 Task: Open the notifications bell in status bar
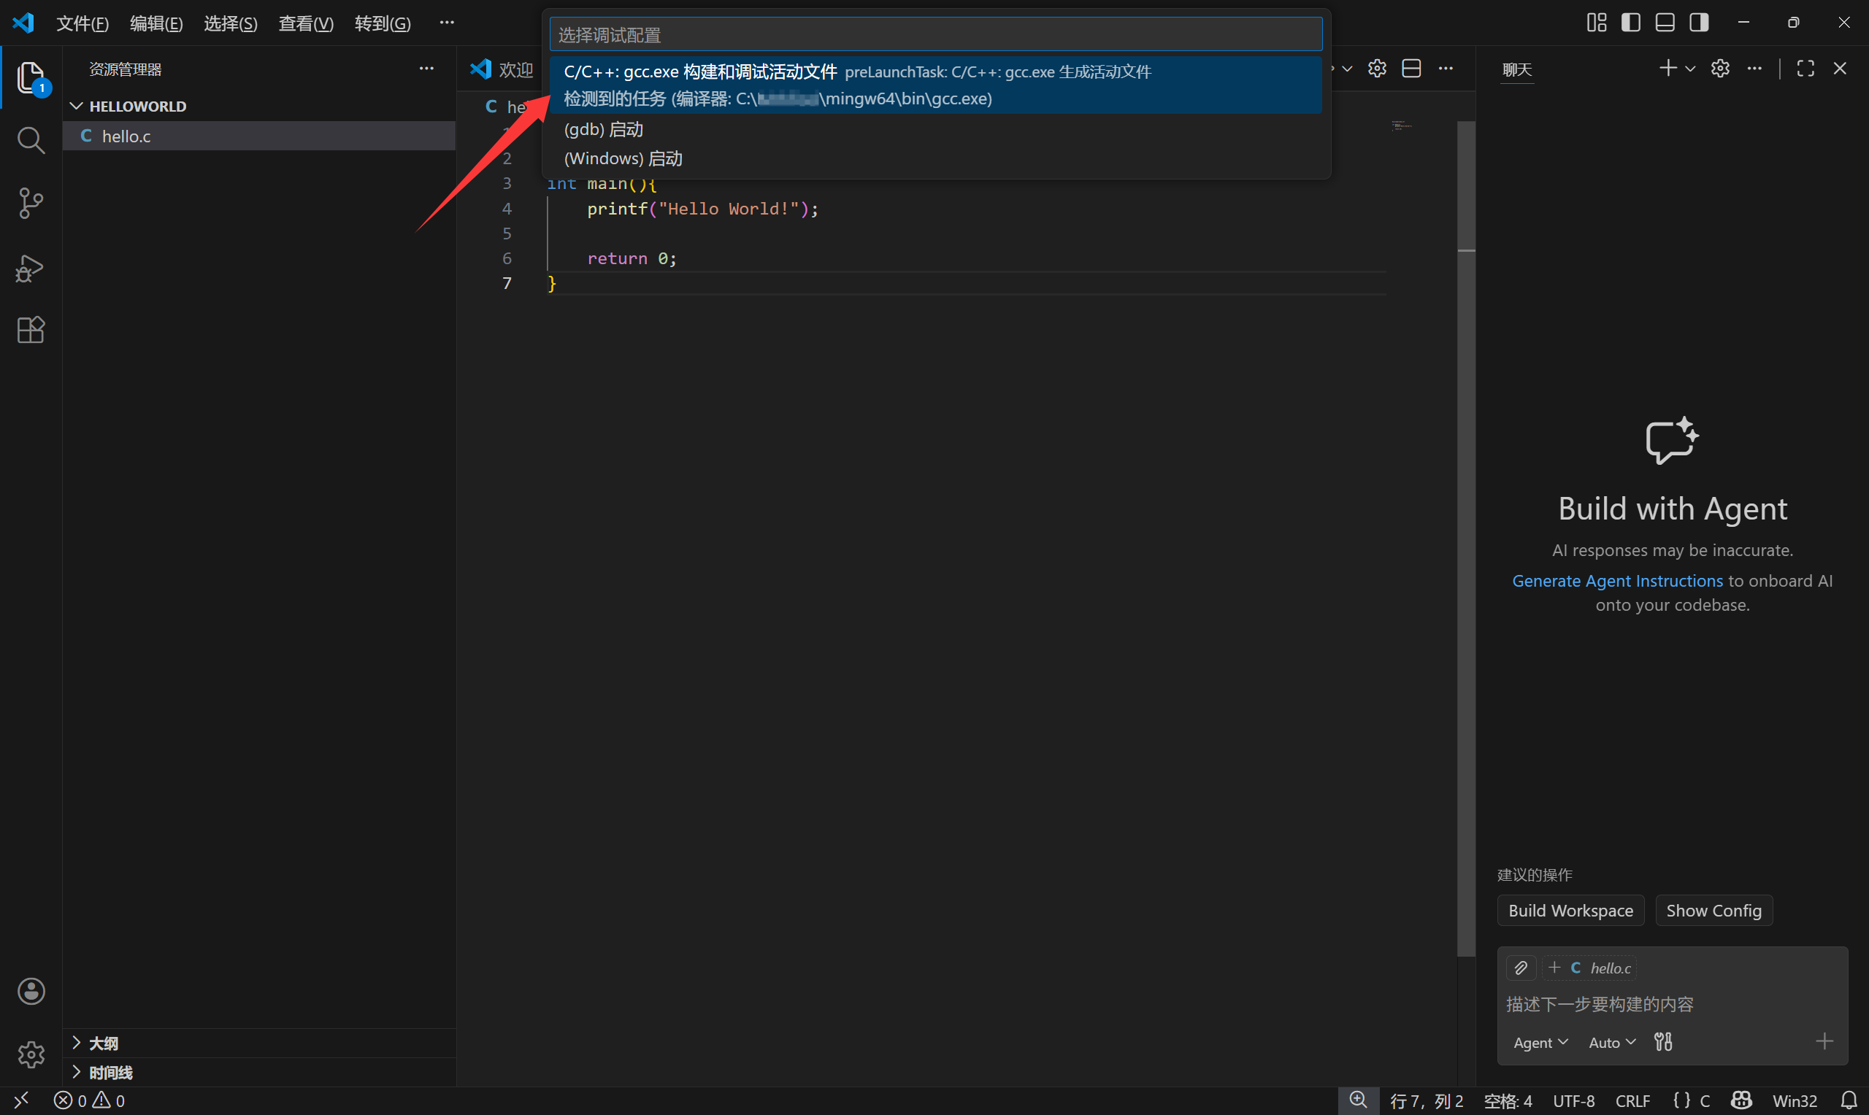(x=1849, y=1100)
